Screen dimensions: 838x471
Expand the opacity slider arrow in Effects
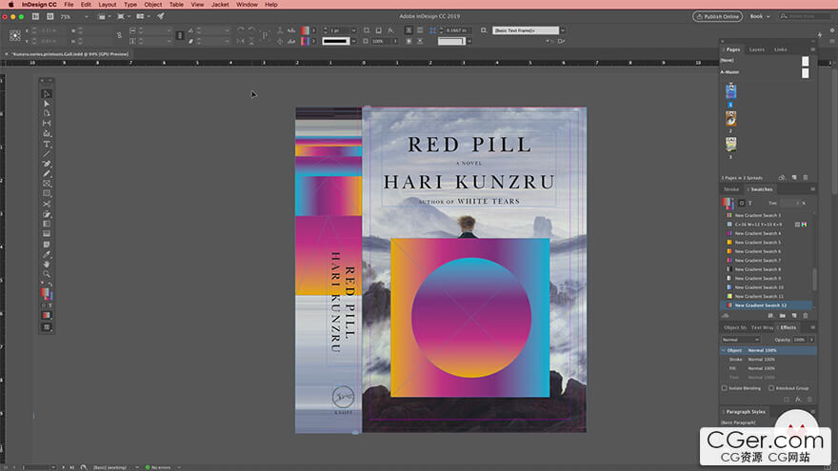tap(811, 340)
